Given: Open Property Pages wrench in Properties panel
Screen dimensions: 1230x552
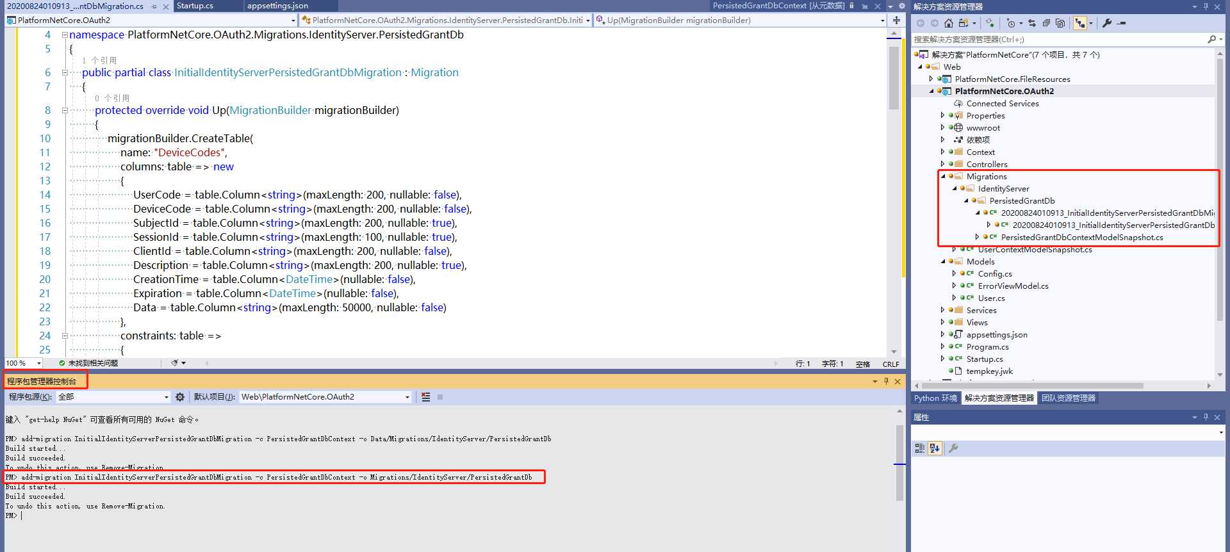Looking at the screenshot, I should [953, 448].
